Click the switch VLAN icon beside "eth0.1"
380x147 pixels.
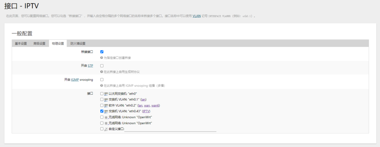click(x=106, y=100)
